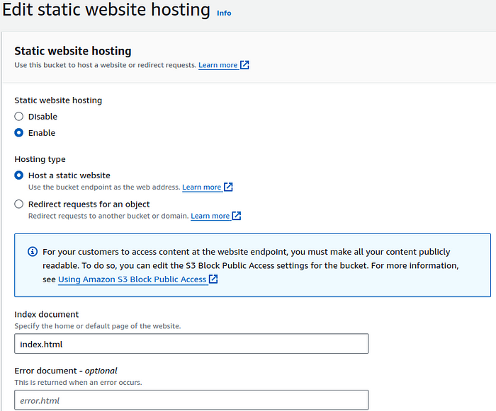This screenshot has height=411, width=496.
Task: Focus the Index document input field
Action: point(191,343)
